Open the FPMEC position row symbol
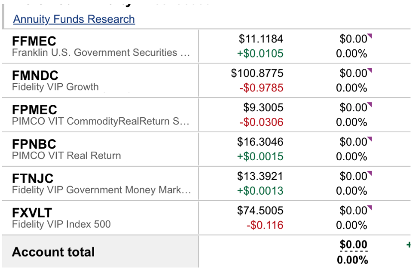The width and height of the screenshot is (412, 269). point(34,110)
